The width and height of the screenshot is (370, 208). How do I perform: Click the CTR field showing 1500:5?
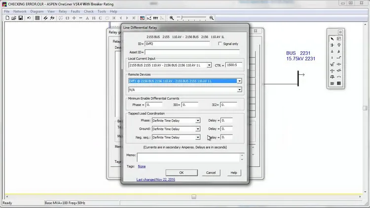tap(234, 65)
